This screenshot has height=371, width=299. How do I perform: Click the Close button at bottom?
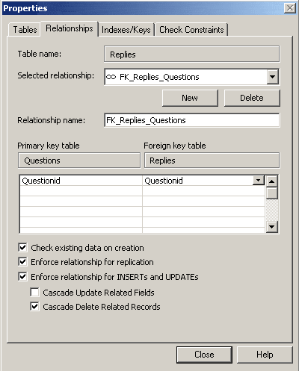(204, 355)
